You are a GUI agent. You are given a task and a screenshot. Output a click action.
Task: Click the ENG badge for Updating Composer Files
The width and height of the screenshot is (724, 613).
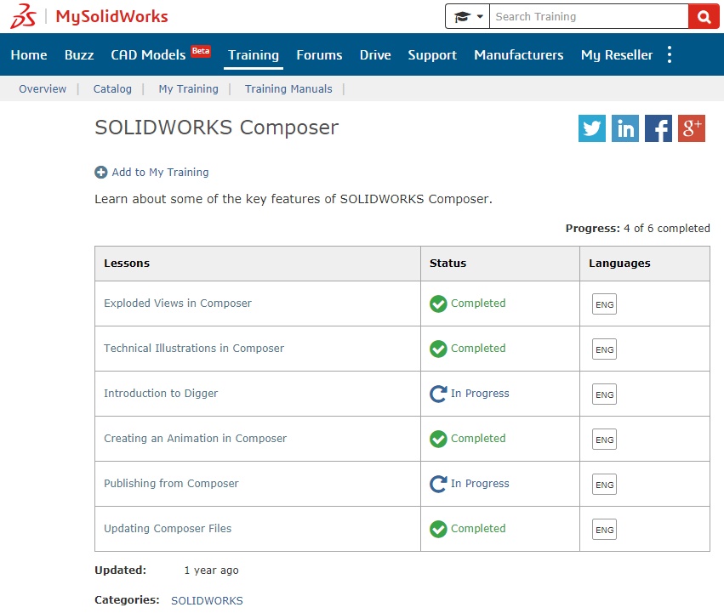604,530
